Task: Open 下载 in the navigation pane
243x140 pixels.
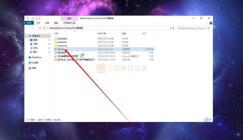Action: click(35, 44)
